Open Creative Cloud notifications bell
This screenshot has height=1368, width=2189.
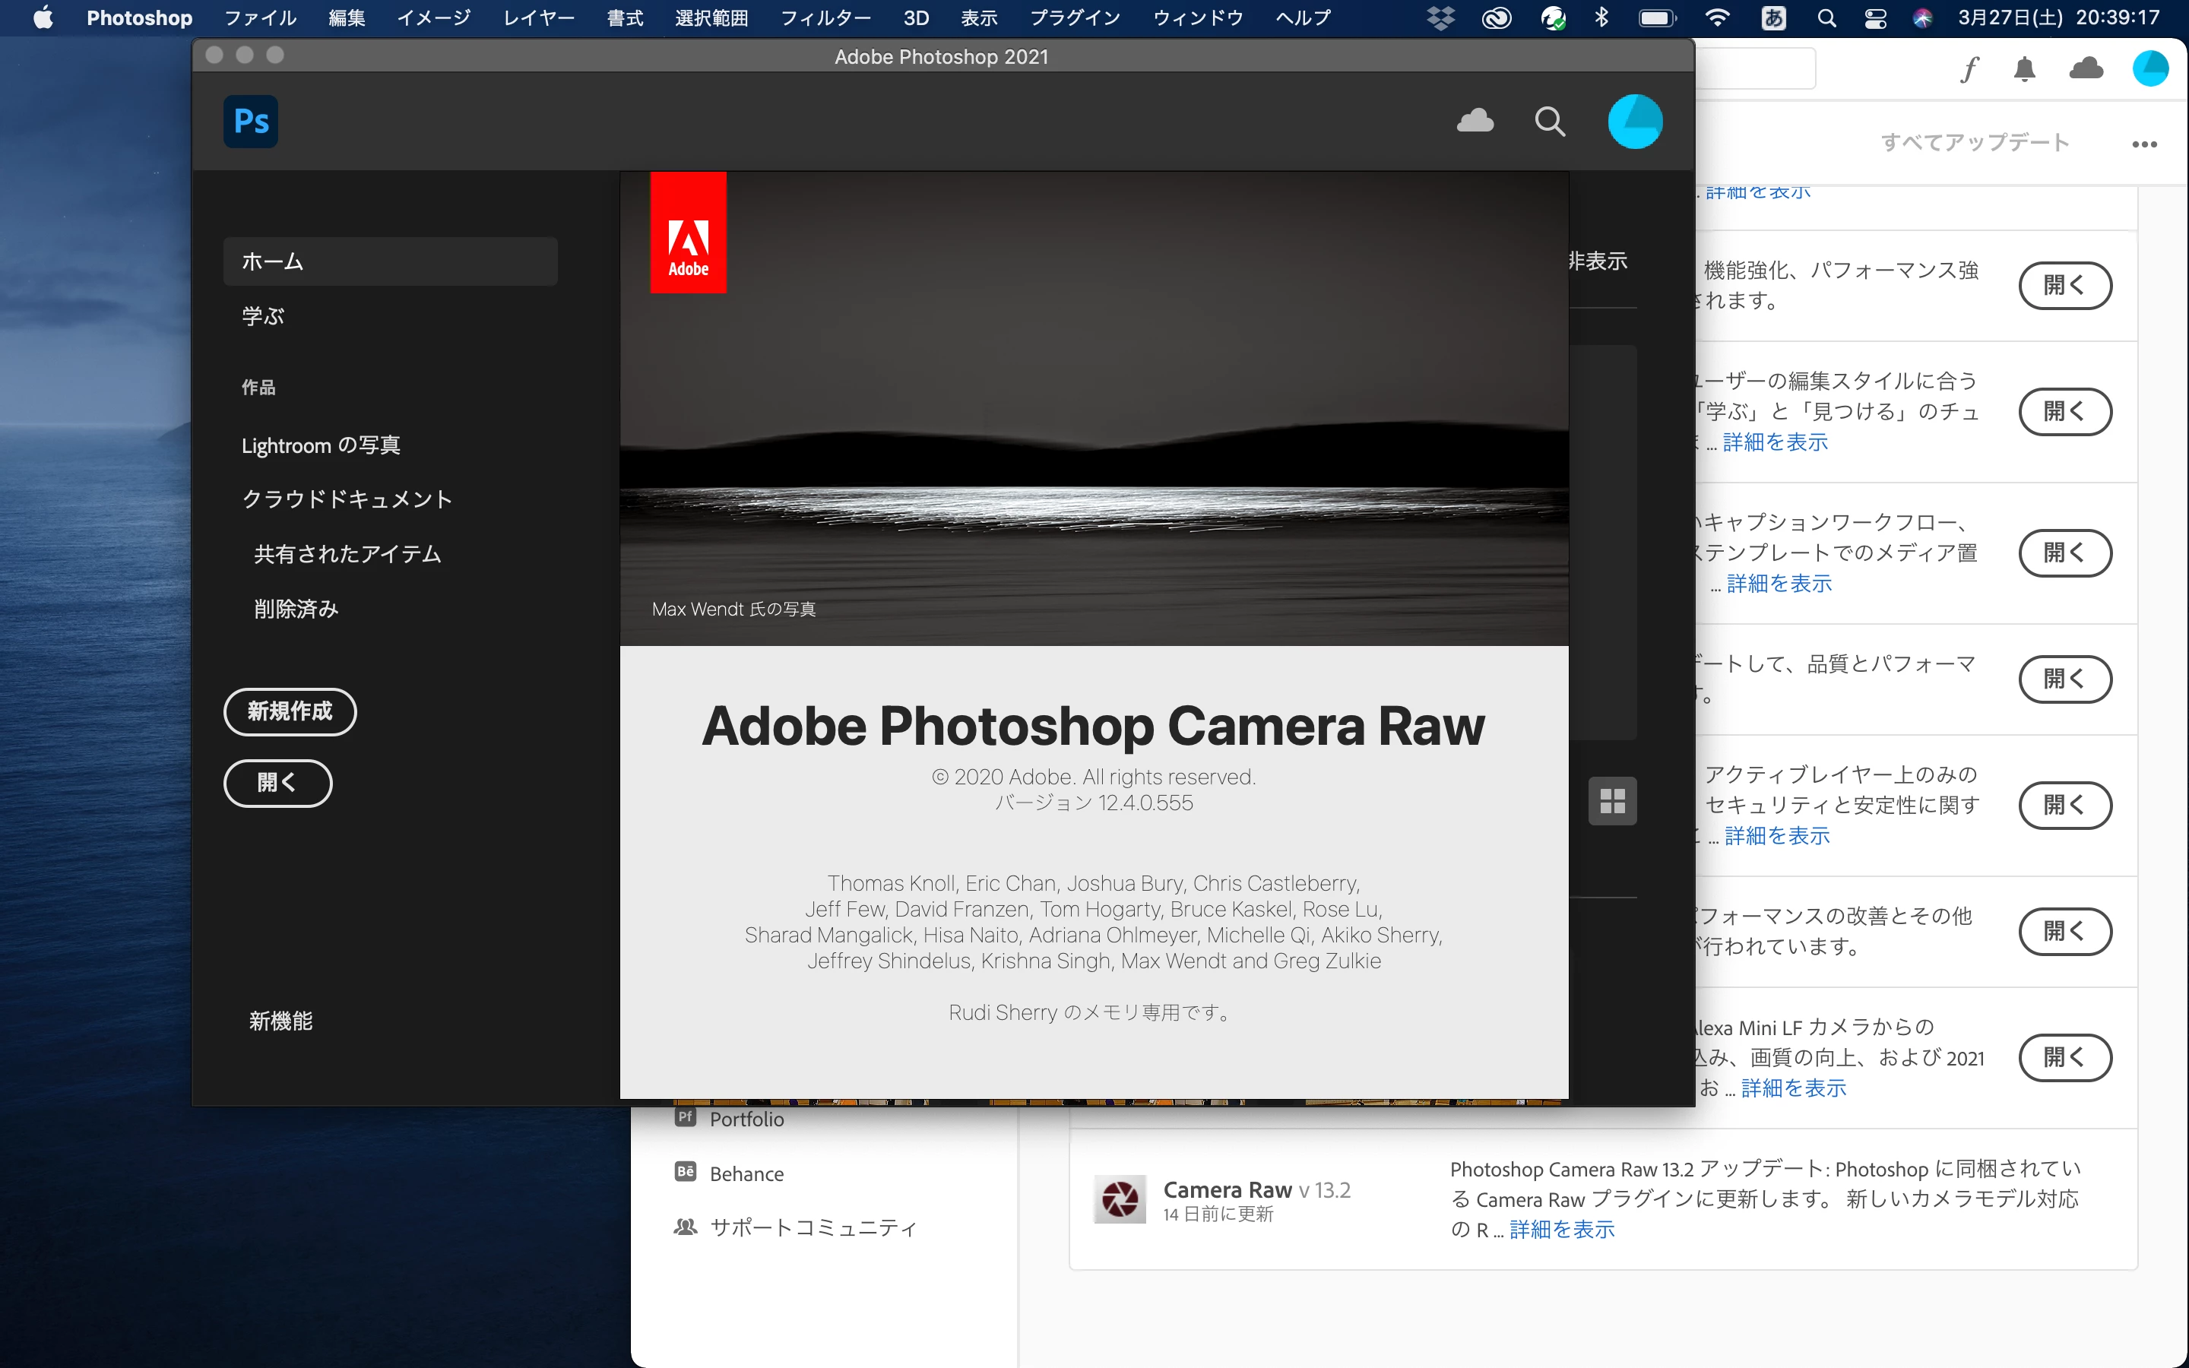tap(2024, 70)
